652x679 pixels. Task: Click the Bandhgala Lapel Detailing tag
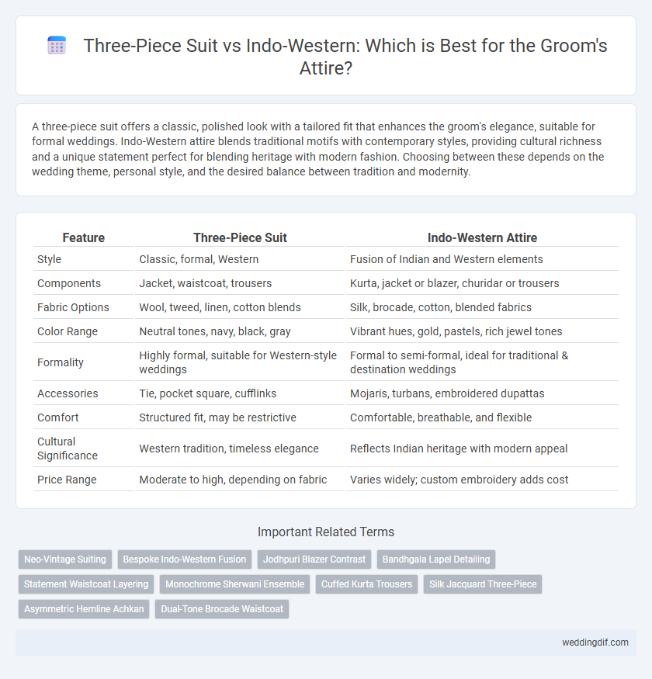coord(435,559)
